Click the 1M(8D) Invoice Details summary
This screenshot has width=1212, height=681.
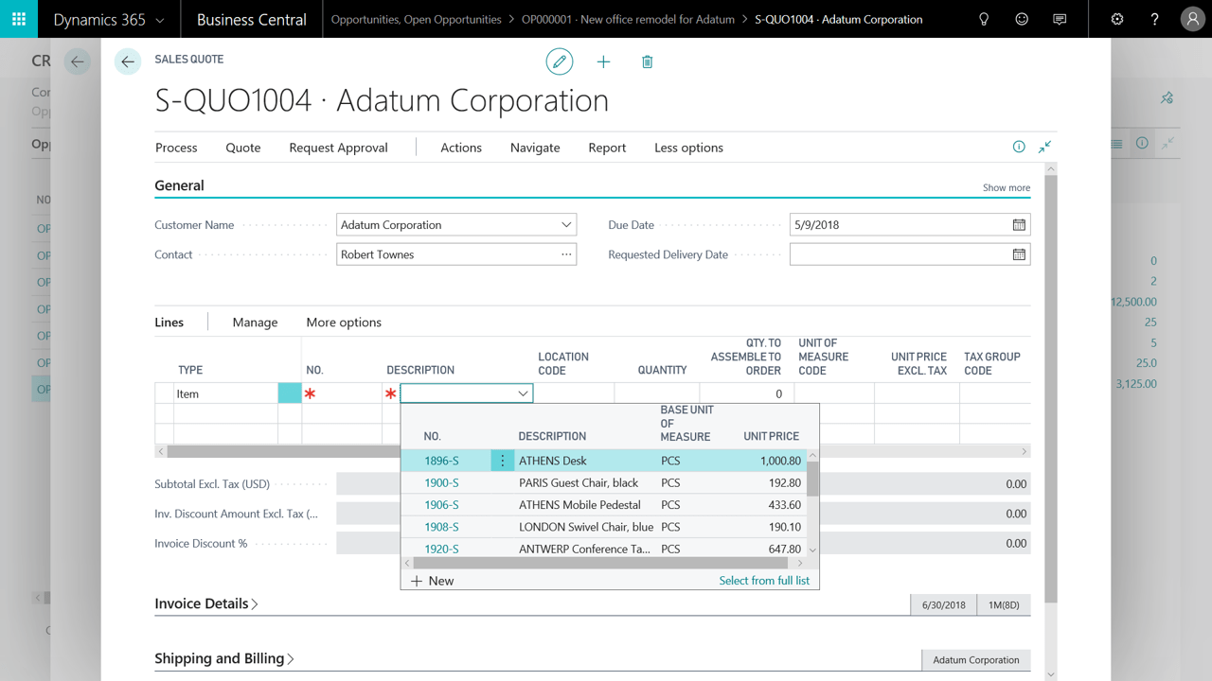click(x=1004, y=604)
